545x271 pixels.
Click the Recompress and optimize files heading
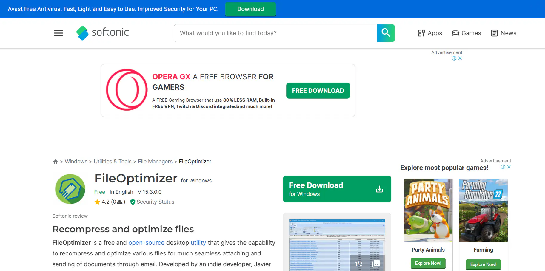[123, 229]
